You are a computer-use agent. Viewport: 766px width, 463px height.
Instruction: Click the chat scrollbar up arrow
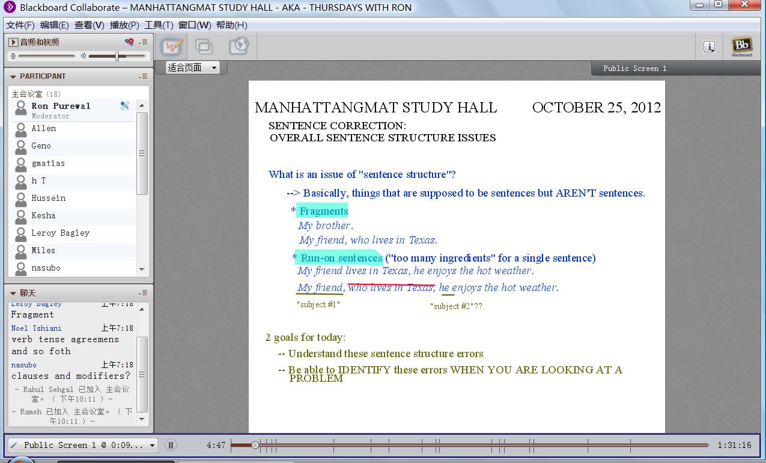tap(142, 309)
